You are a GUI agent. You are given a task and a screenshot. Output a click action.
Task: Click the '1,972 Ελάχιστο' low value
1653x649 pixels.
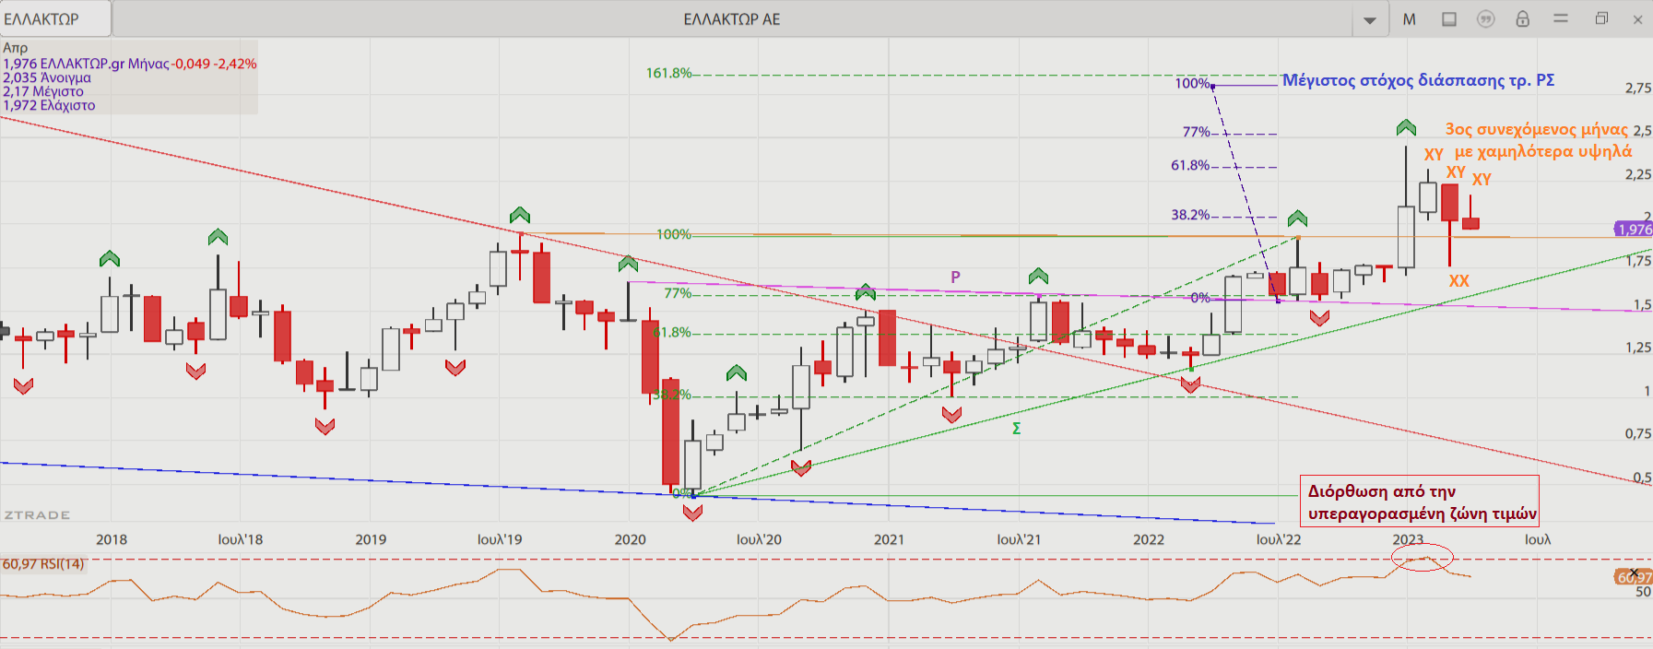coord(49,105)
